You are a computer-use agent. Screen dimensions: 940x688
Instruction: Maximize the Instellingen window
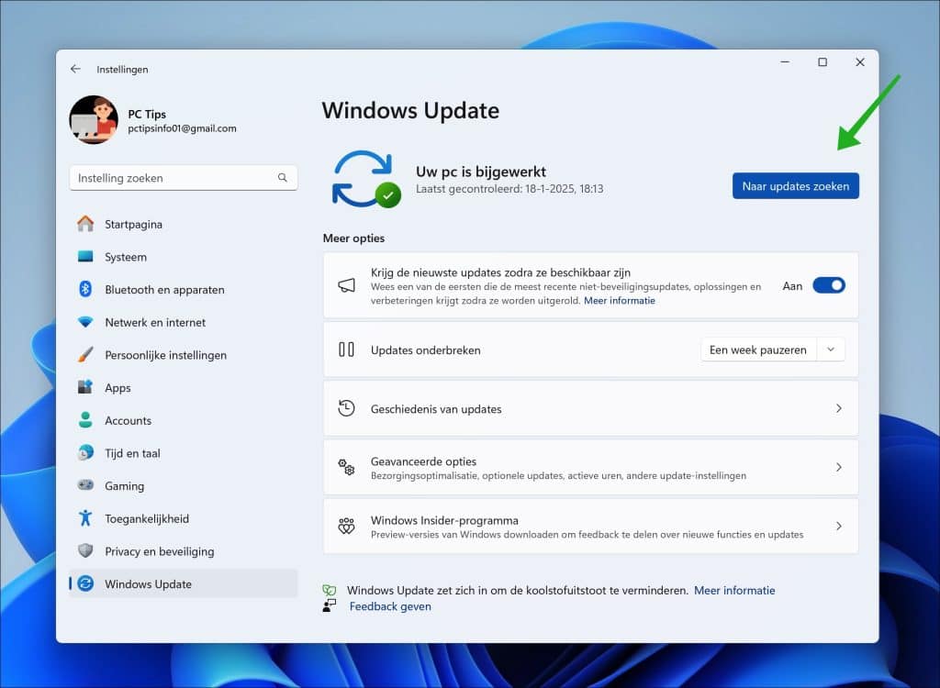click(x=822, y=62)
